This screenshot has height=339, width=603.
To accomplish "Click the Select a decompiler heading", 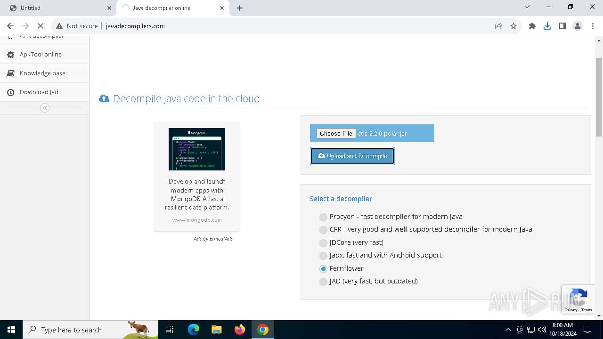I will click(x=341, y=199).
